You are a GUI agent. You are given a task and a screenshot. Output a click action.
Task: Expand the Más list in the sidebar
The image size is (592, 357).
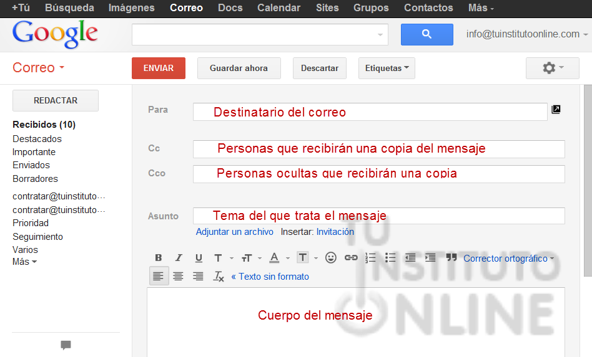click(24, 261)
